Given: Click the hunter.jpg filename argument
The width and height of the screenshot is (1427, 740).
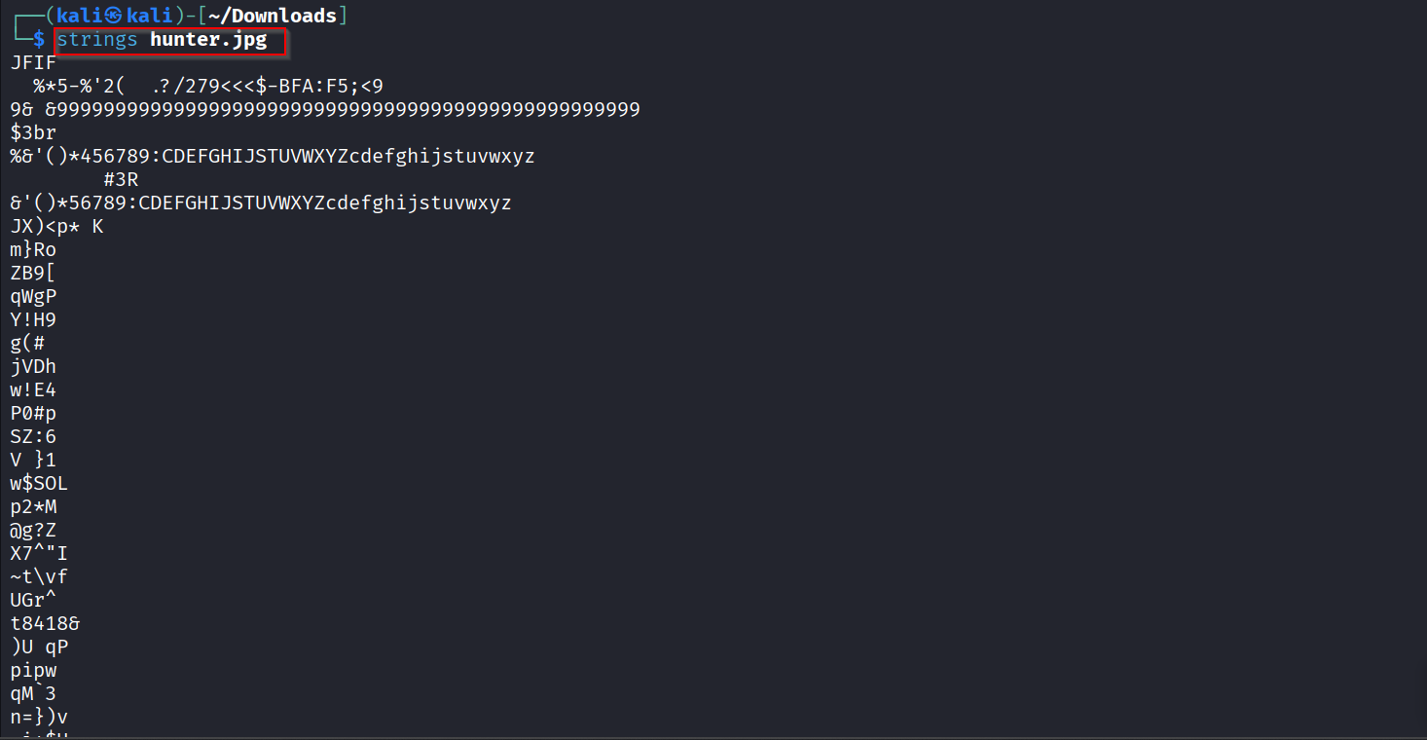Looking at the screenshot, I should [x=208, y=40].
